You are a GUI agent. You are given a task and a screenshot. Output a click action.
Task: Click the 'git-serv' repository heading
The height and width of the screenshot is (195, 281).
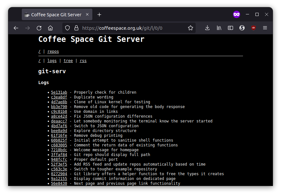[52, 71]
